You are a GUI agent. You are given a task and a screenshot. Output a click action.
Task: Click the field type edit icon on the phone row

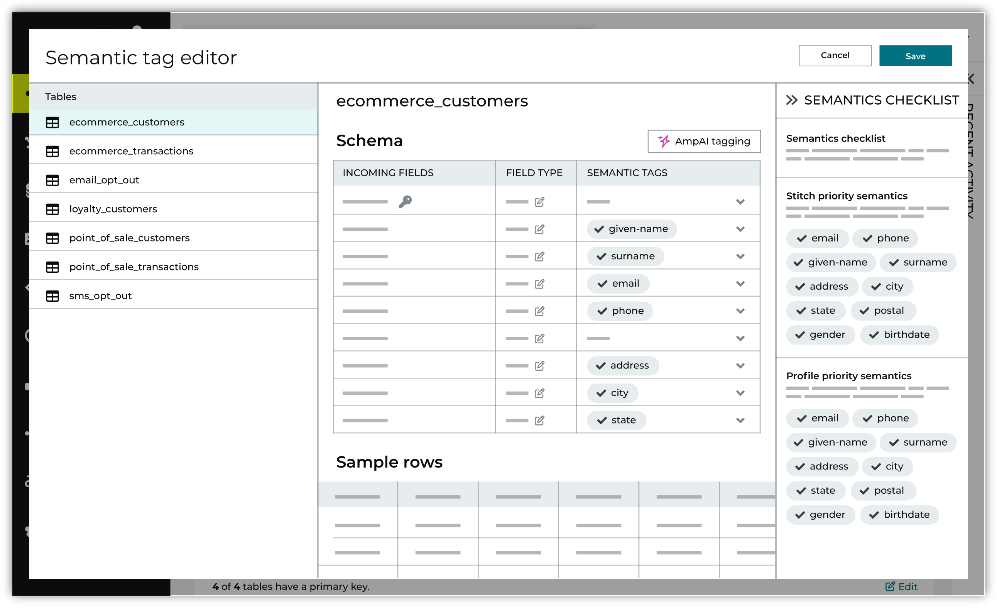click(540, 311)
